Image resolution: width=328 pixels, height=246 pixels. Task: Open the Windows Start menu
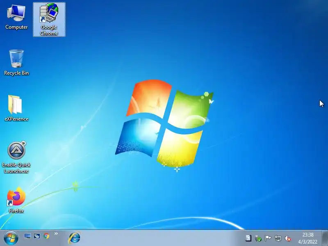pyautogui.click(x=11, y=238)
